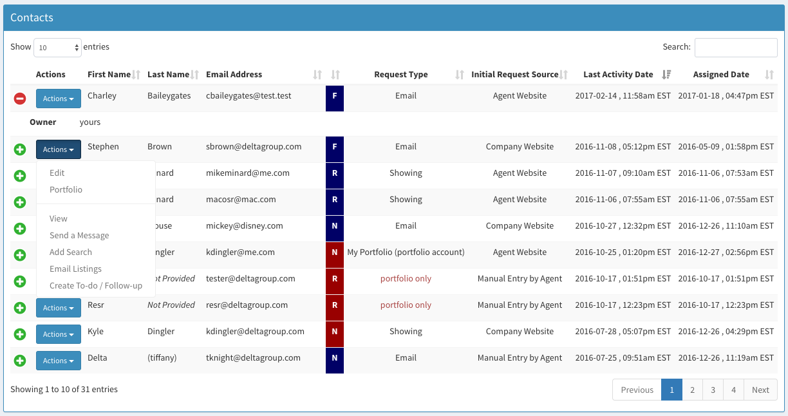The image size is (788, 416).
Task: Click the F status badge for Charley Baileygates
Action: [x=334, y=98]
